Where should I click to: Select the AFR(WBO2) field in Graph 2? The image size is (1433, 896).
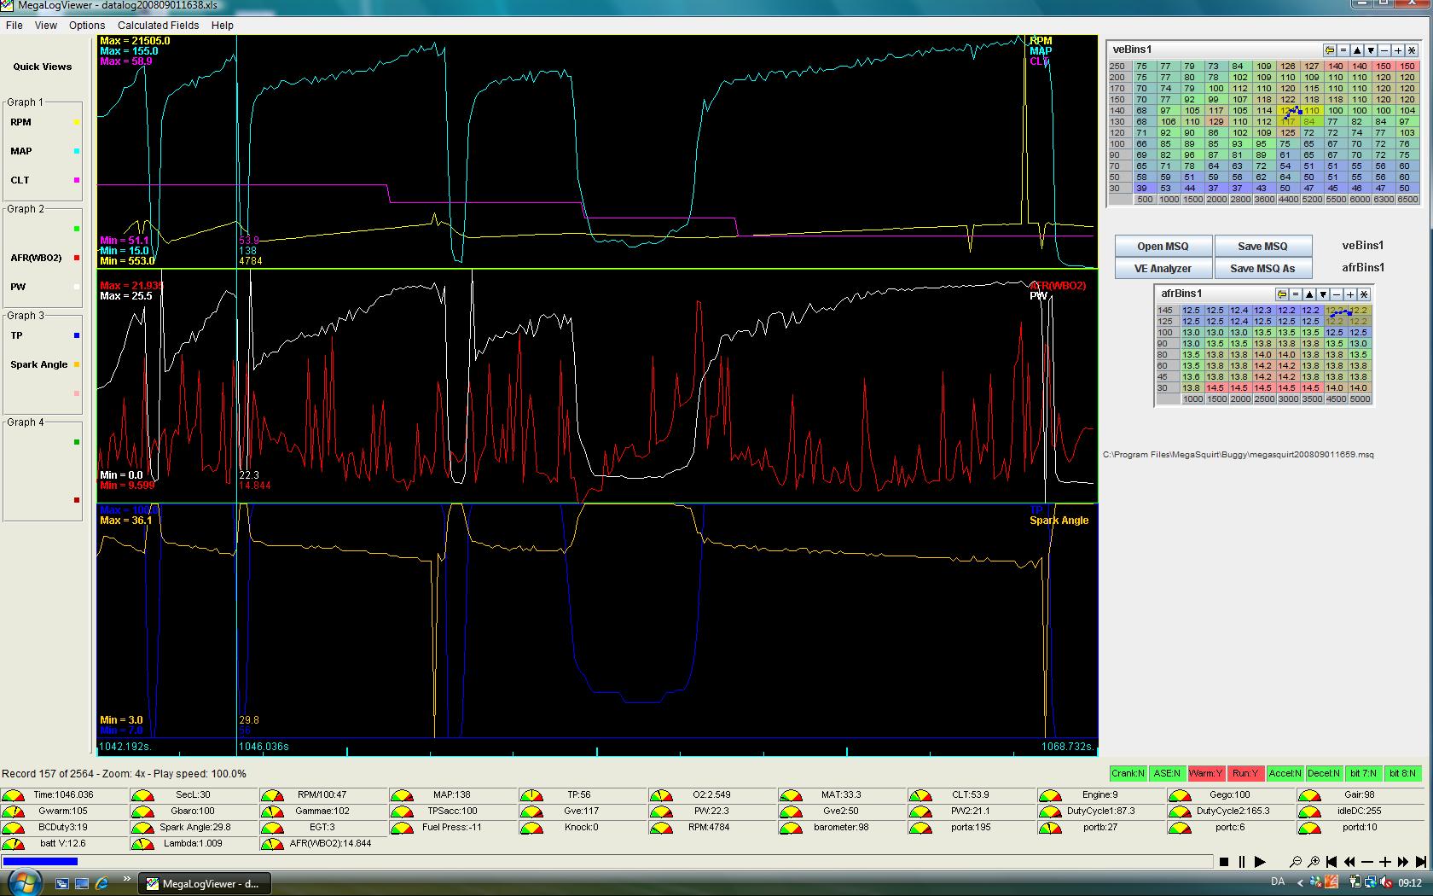36,258
